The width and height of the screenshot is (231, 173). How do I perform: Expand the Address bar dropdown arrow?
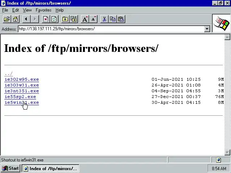tap(207, 29)
